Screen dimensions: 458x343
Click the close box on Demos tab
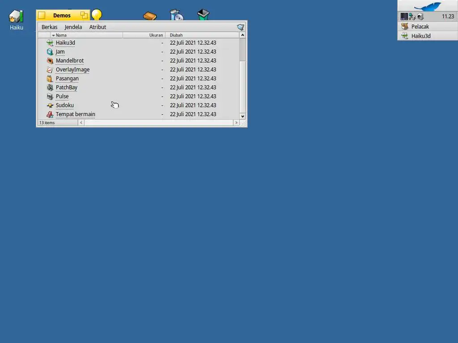42,15
